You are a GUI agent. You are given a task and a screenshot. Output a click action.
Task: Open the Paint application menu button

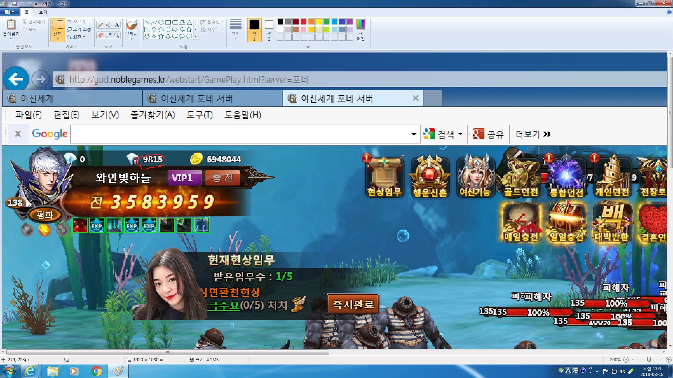(10, 12)
